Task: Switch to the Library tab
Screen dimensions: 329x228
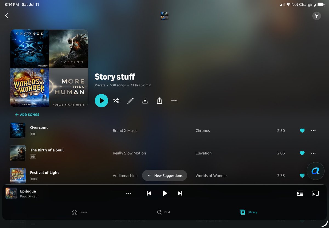Action: [x=248, y=212]
